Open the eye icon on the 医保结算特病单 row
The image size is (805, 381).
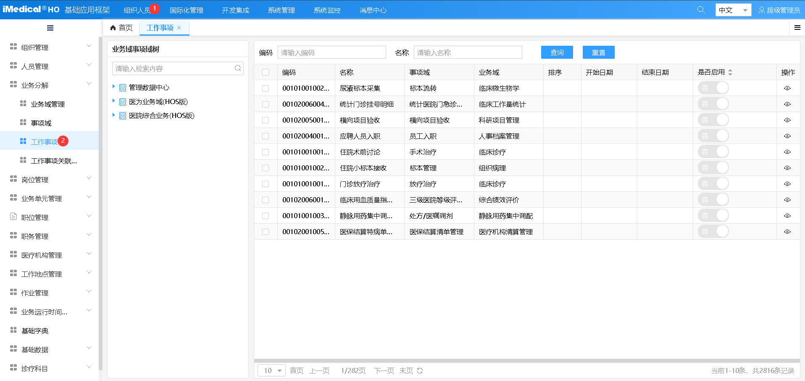[787, 231]
